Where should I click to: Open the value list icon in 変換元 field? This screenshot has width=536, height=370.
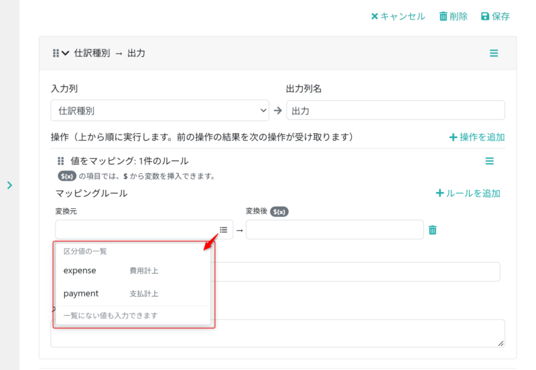coord(224,229)
